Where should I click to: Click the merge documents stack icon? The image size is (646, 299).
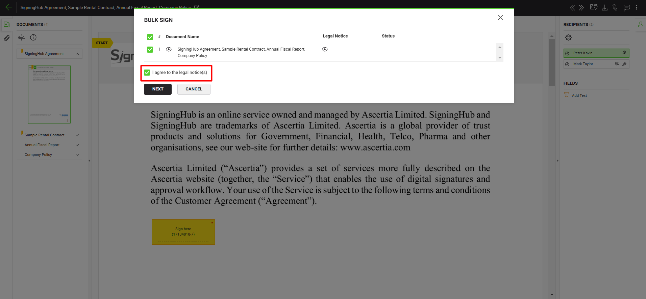(21, 37)
